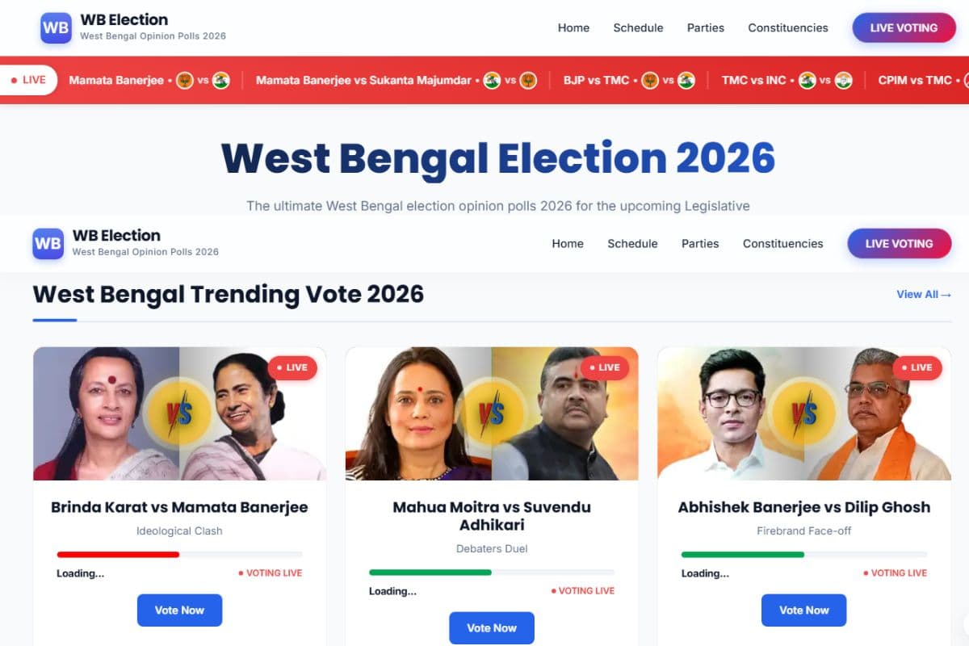Screen dimensions: 969x646
Task: Click the WB logo in the sticky second header
Action: tap(48, 243)
